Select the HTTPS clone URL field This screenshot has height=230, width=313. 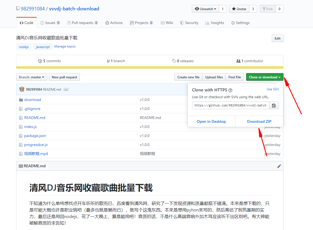pyautogui.click(x=231, y=105)
